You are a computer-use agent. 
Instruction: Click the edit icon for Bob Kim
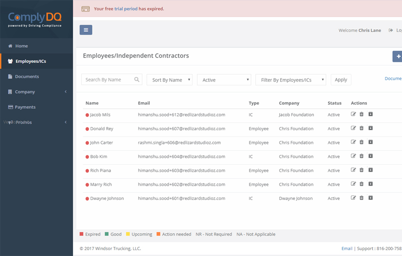tap(353, 157)
